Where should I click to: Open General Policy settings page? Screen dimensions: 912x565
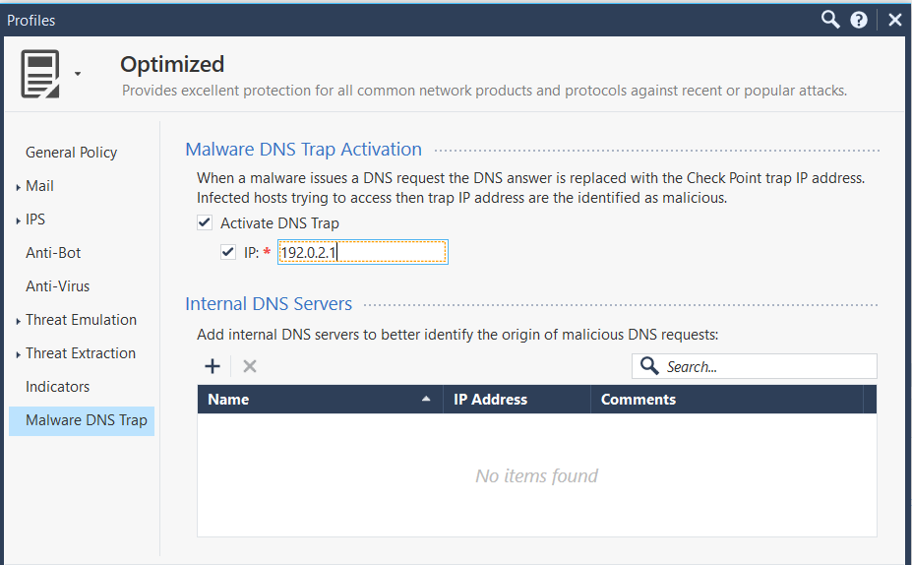(71, 153)
